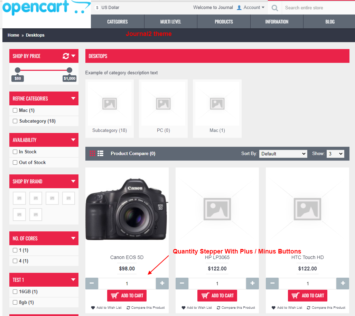Screen dimensions: 355x316
Task: Add Canon EOS 5D to cart
Action: coord(127,295)
